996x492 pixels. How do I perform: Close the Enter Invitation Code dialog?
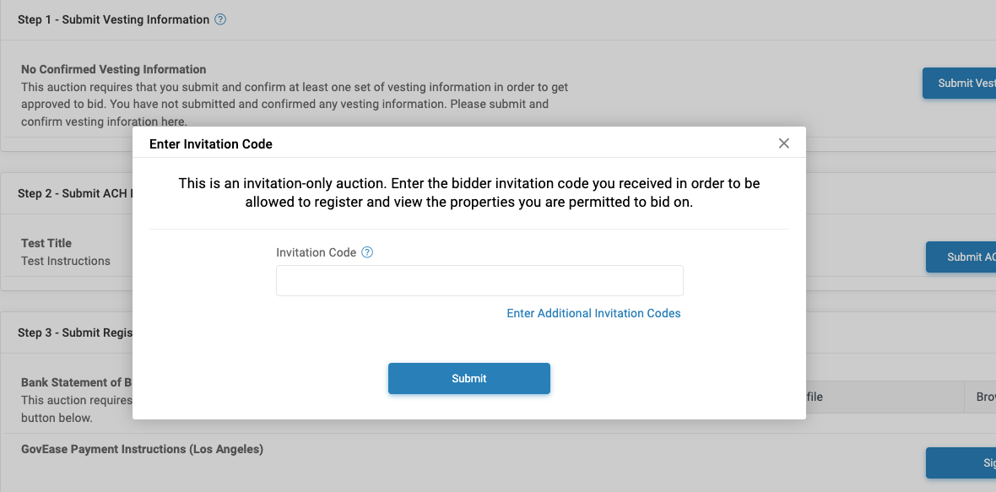[783, 143]
